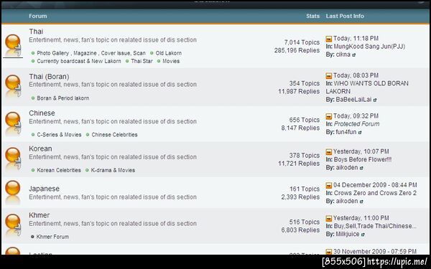Open WHO WANTS OLD BORAN LAKORN topic

pos(367,88)
